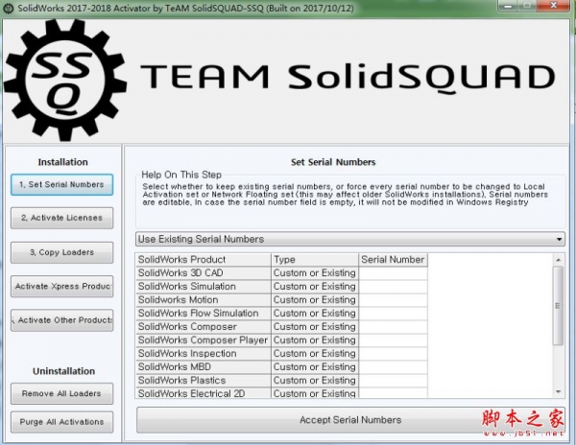The height and width of the screenshot is (445, 576).
Task: Click the Help On This Step label
Action: (181, 175)
